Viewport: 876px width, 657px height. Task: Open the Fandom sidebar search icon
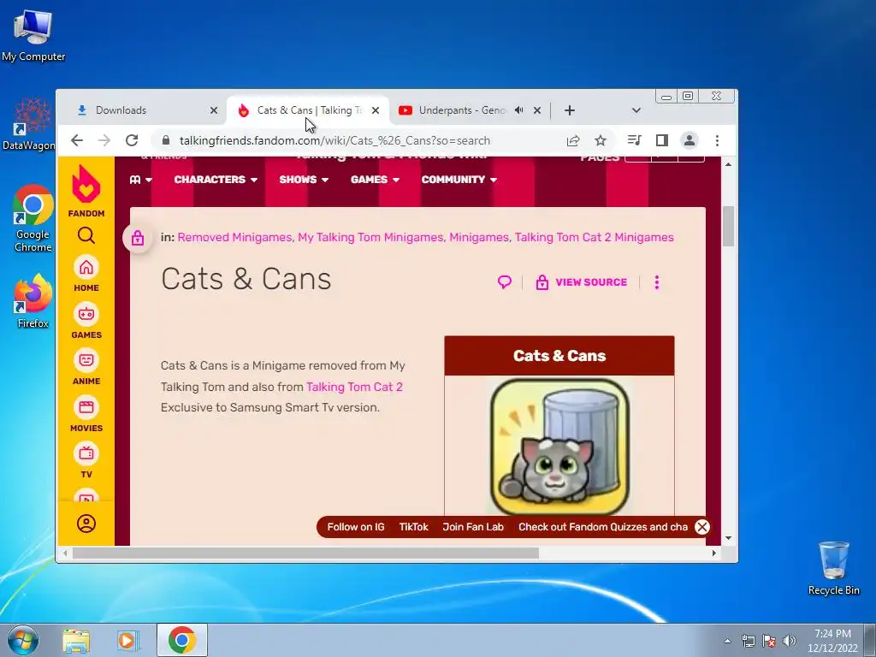click(x=86, y=235)
